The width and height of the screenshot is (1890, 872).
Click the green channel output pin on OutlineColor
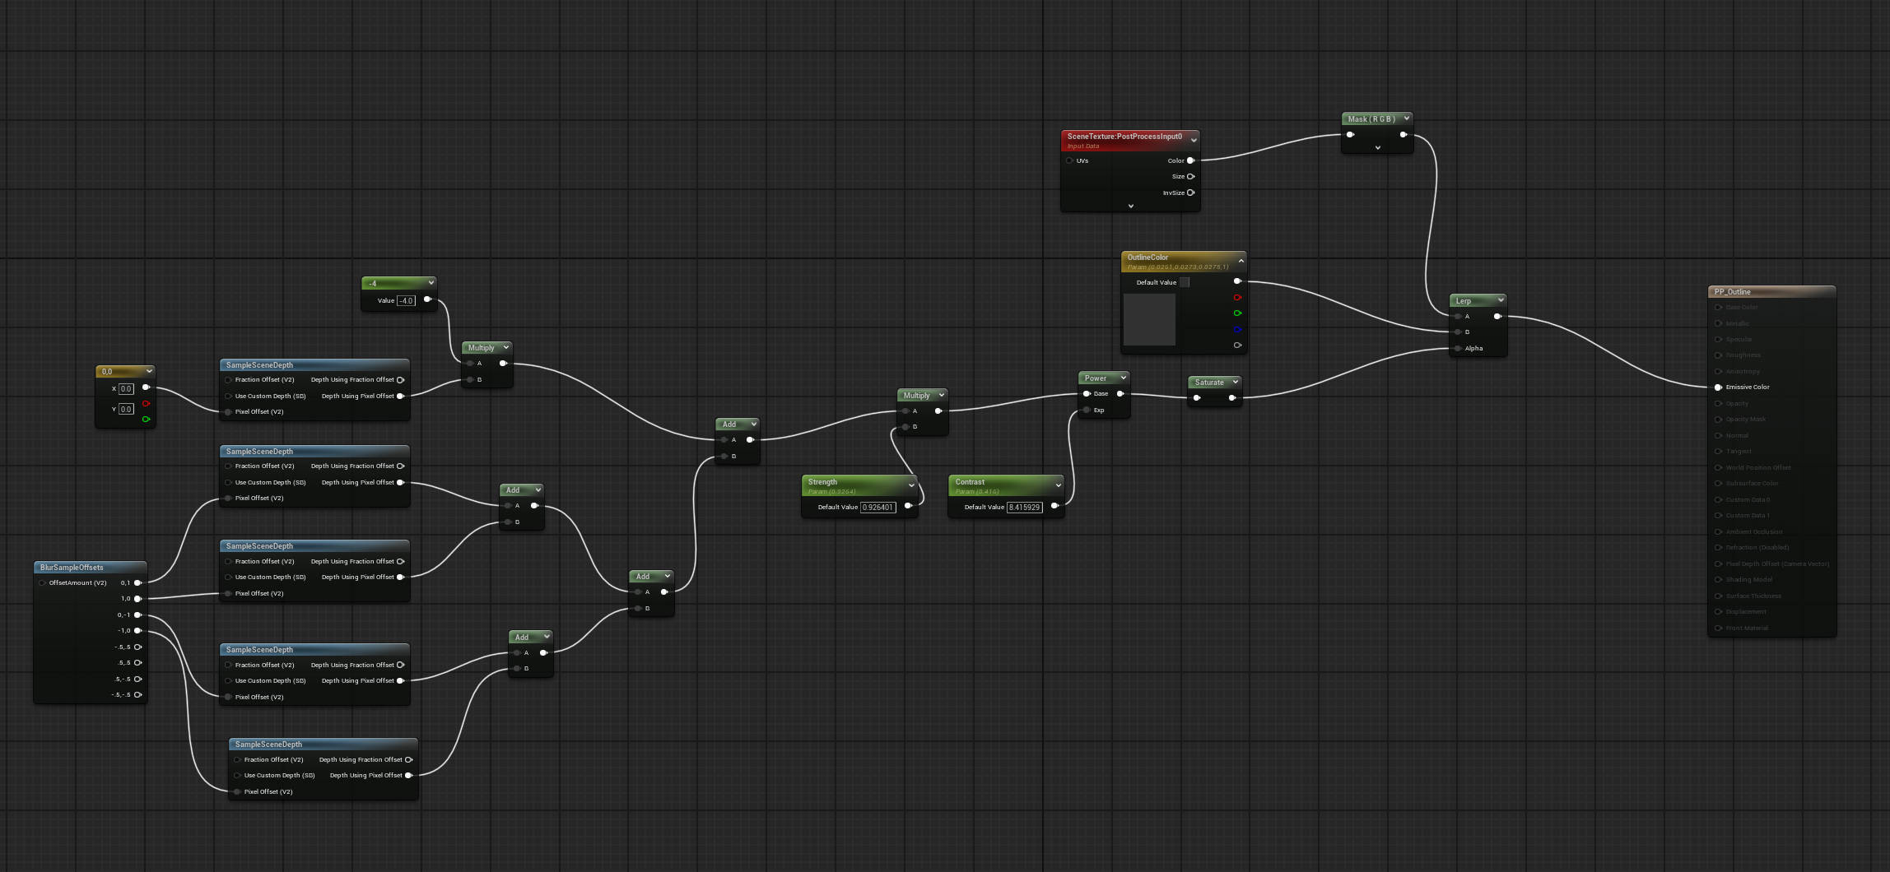[x=1238, y=313]
